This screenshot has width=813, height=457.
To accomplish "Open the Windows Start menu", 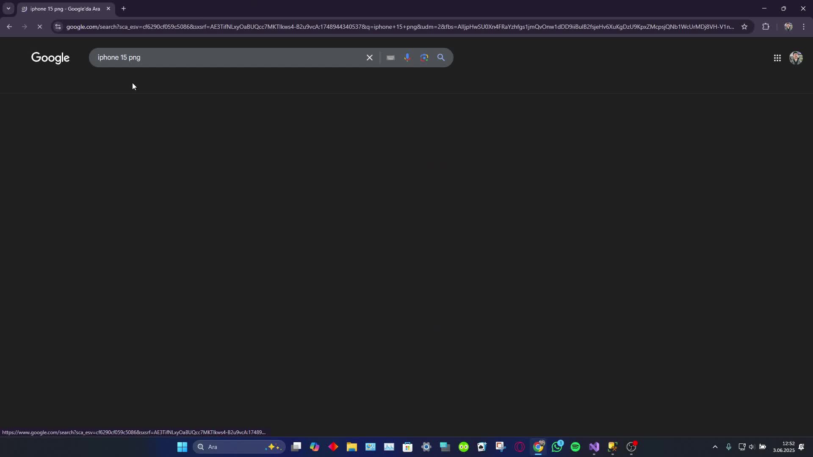I will click(x=182, y=447).
